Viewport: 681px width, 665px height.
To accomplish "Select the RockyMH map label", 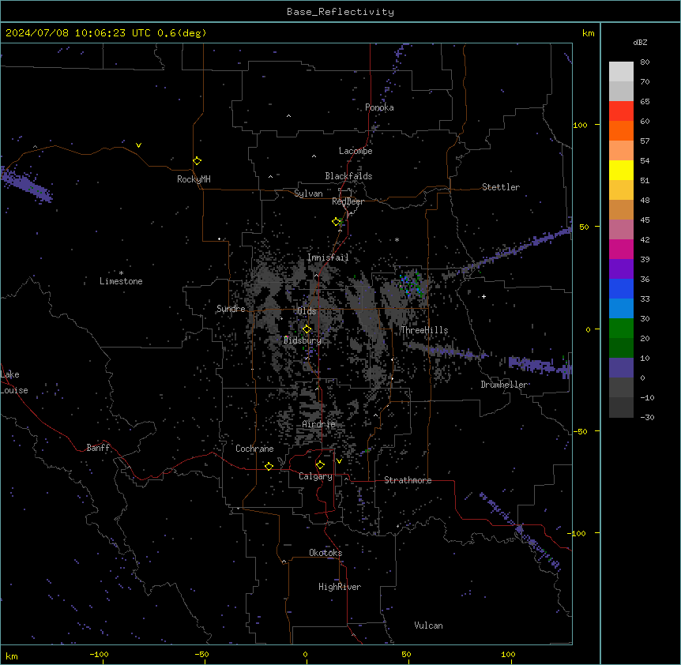I will (x=194, y=179).
